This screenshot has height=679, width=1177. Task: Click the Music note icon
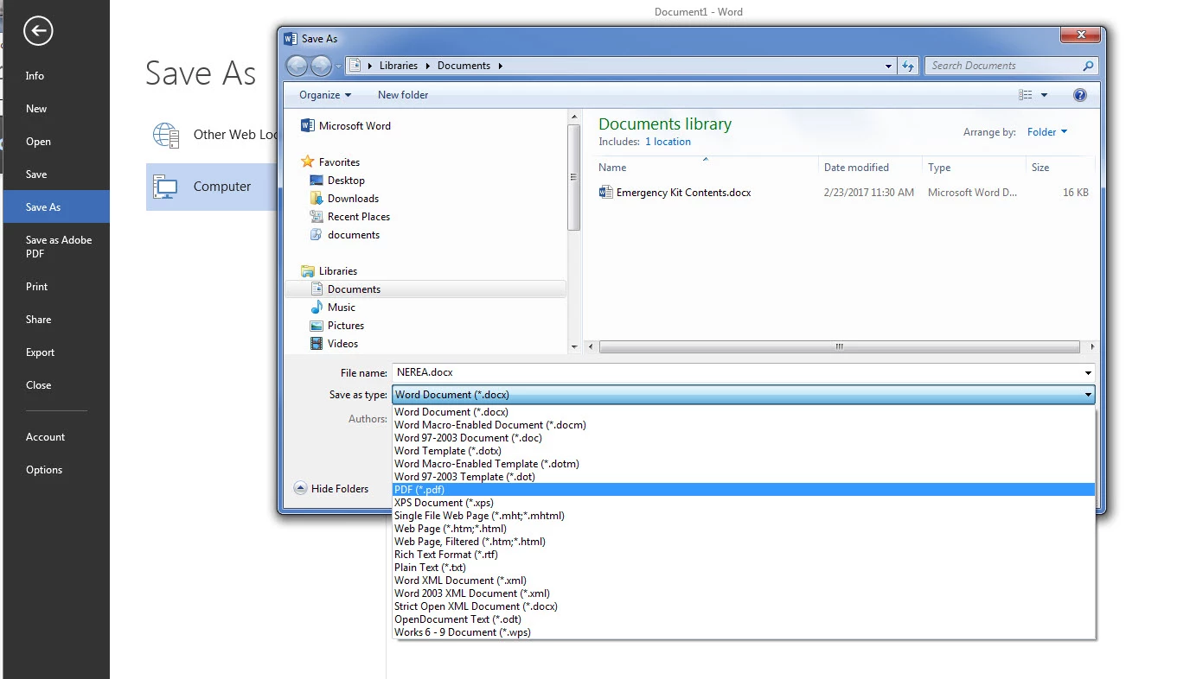point(317,307)
